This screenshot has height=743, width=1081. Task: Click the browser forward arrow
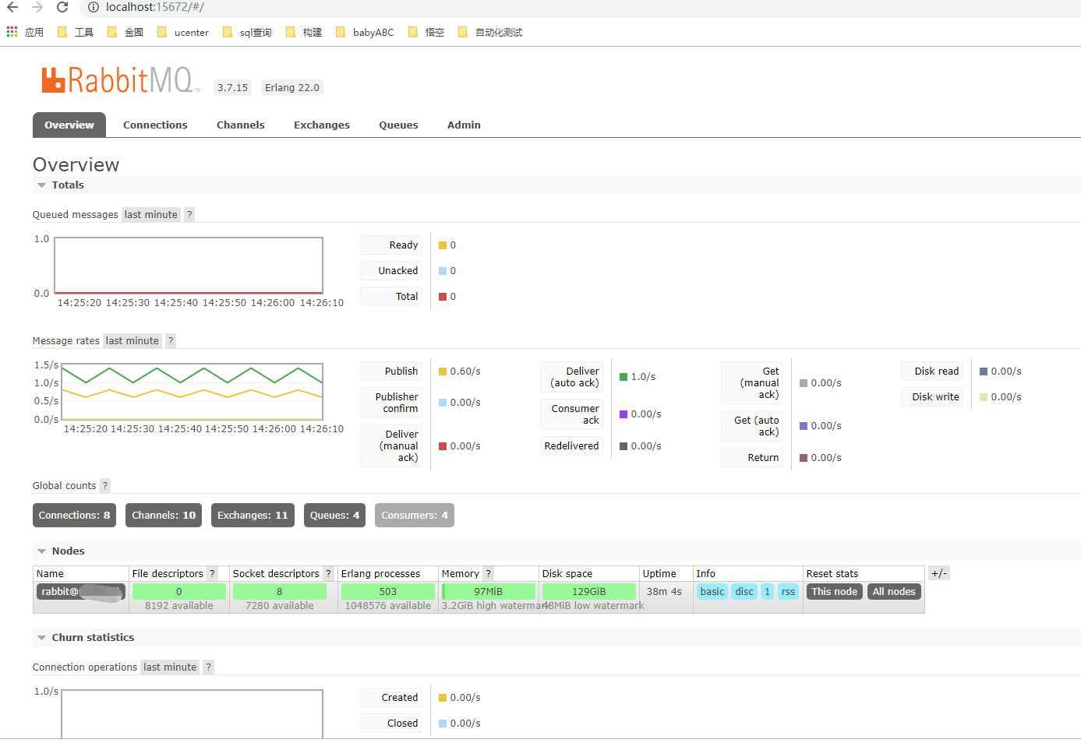click(37, 7)
